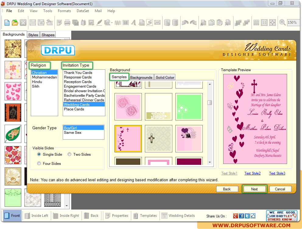Click the feedback banner We Are Good Or Bad

(282, 216)
